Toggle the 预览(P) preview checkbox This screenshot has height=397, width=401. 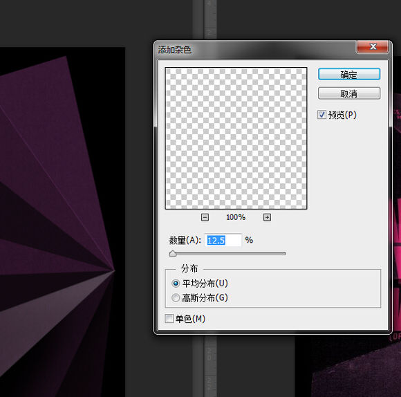[x=321, y=115]
